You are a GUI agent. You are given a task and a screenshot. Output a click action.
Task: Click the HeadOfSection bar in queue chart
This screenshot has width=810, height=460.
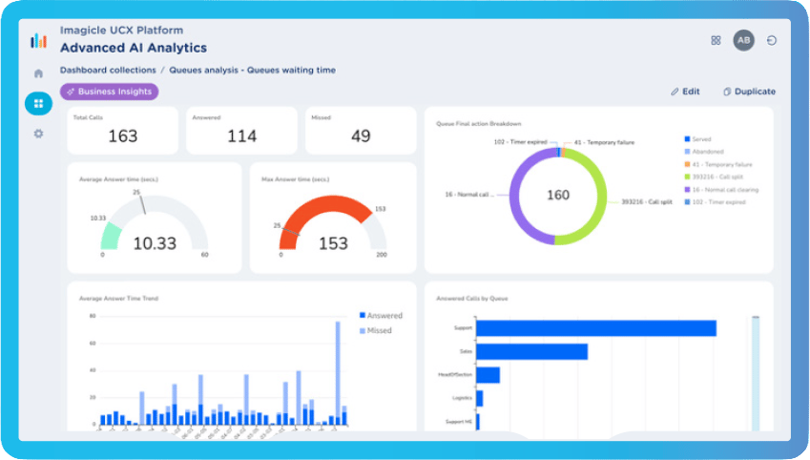[x=488, y=375]
